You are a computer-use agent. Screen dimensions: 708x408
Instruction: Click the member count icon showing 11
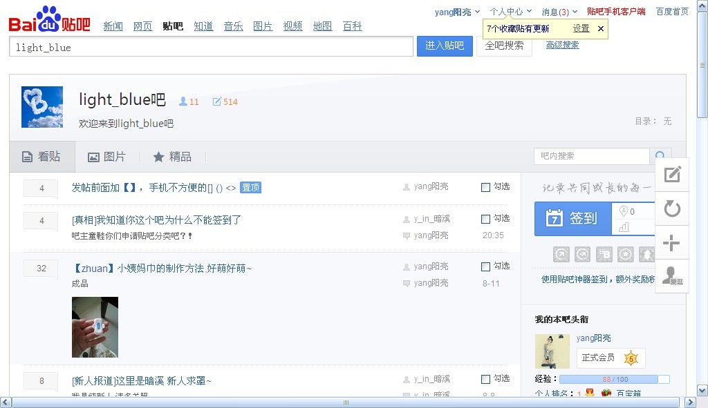[183, 101]
